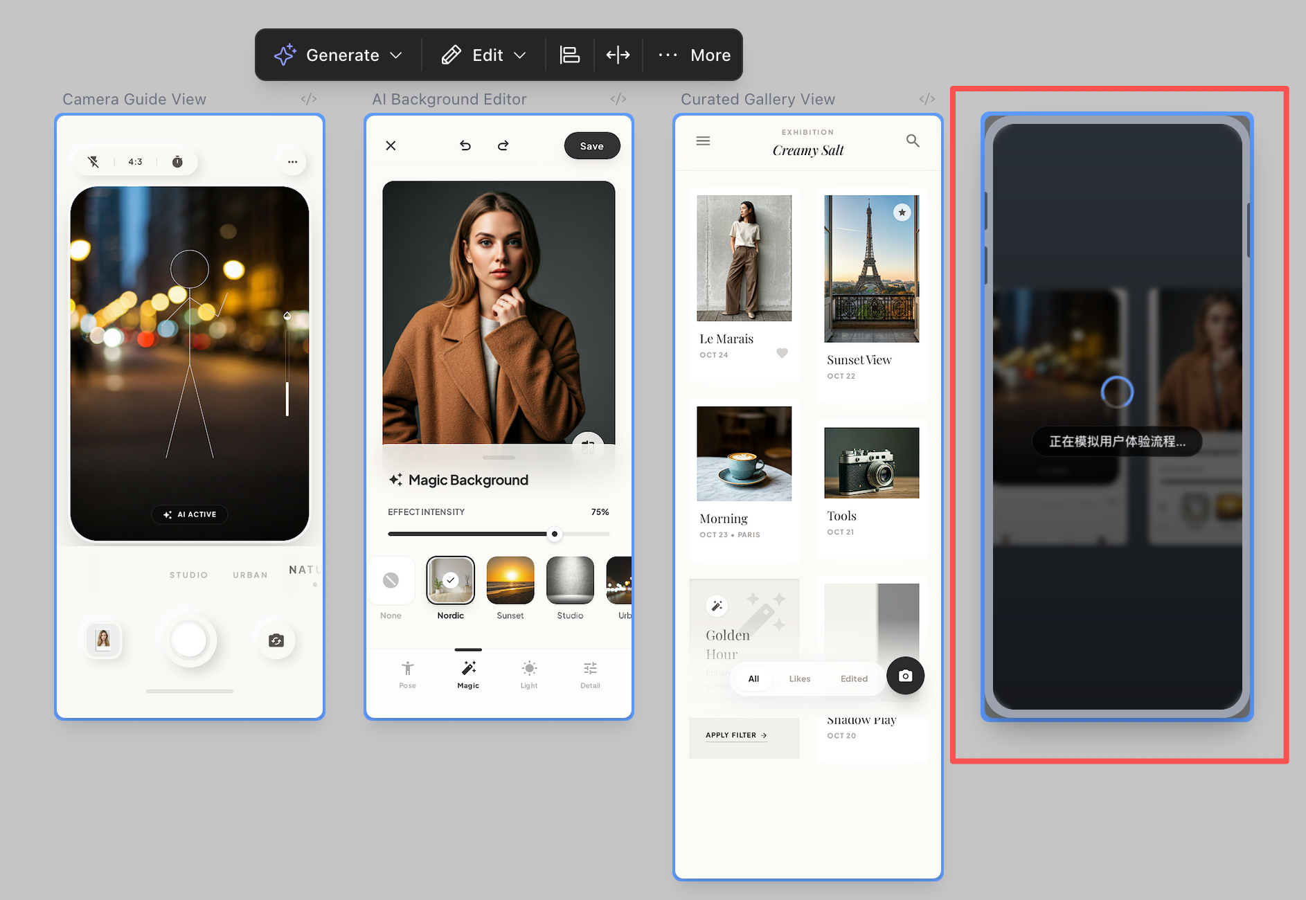Click the redo arrow in Background Editor

[x=503, y=145]
